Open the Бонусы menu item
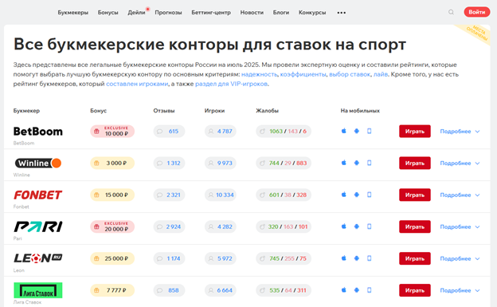 108,13
